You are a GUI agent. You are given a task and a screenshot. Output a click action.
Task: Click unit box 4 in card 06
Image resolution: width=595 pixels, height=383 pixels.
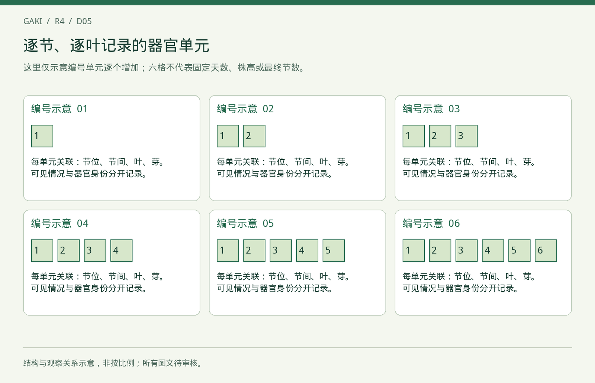493,251
